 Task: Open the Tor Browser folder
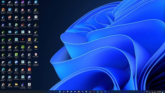[16, 85]
